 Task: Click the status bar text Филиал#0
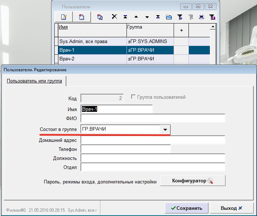(16, 210)
